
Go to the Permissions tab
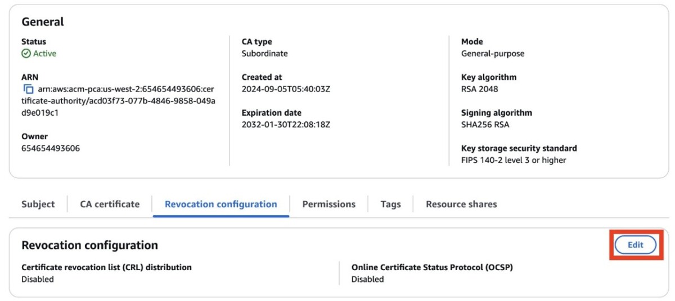pos(328,204)
